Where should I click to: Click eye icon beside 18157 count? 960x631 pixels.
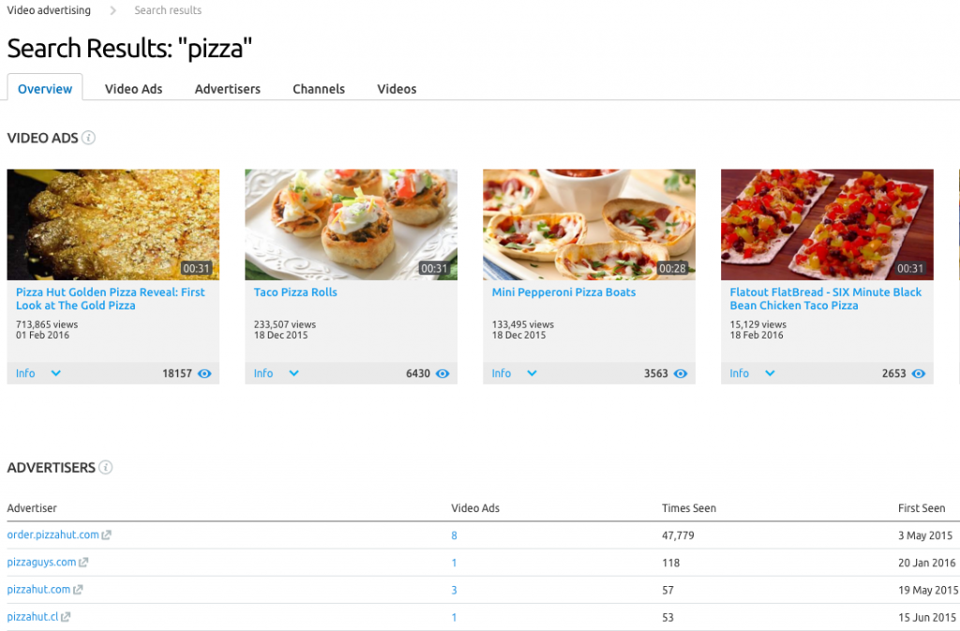click(204, 373)
